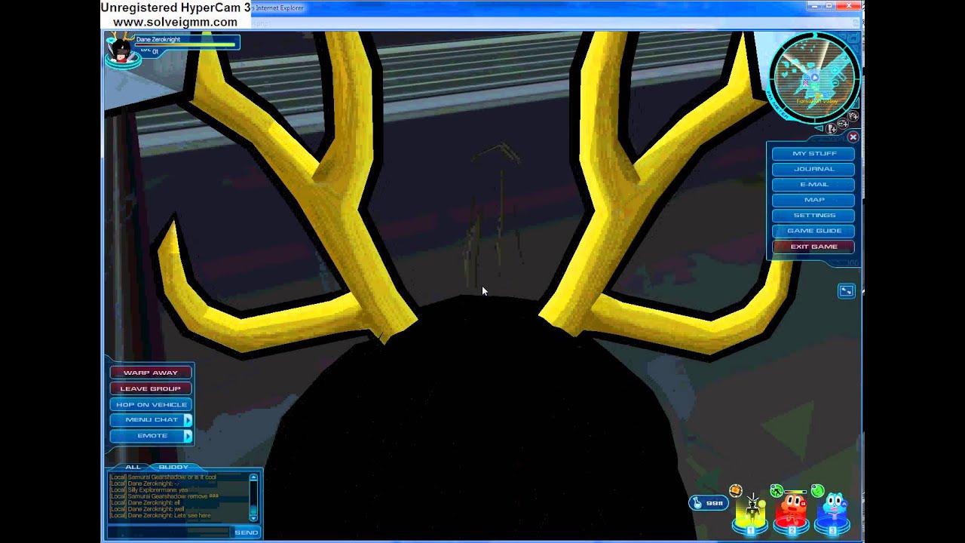The height and width of the screenshot is (543, 965).
Task: Expand the Menu Chat arrow
Action: (188, 420)
